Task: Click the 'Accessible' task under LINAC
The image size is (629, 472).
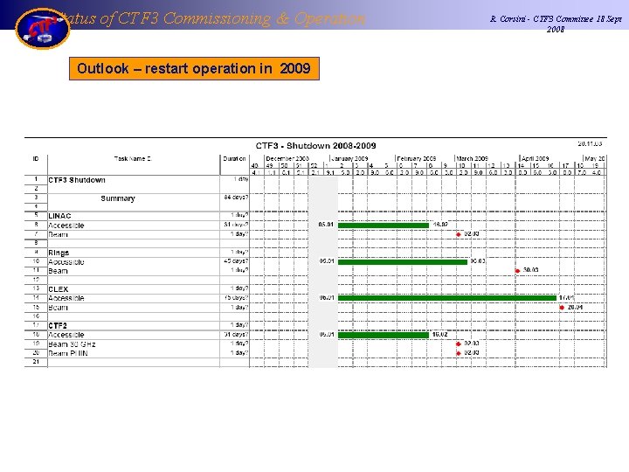Action: pyautogui.click(x=66, y=226)
